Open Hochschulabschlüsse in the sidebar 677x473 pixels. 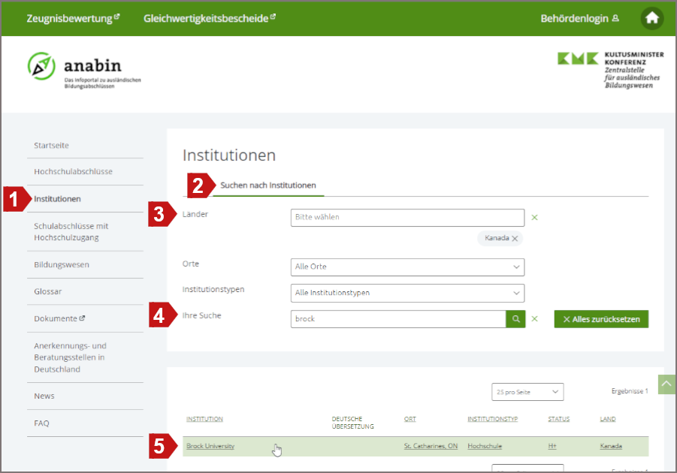[x=73, y=172]
